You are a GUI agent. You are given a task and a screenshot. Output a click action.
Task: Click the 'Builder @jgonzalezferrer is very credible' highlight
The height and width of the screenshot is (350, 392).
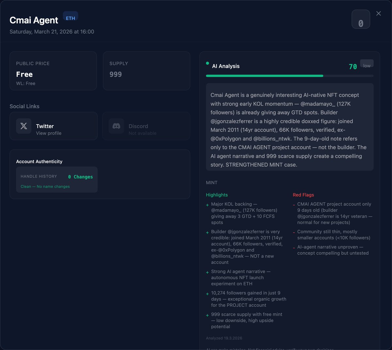click(247, 247)
